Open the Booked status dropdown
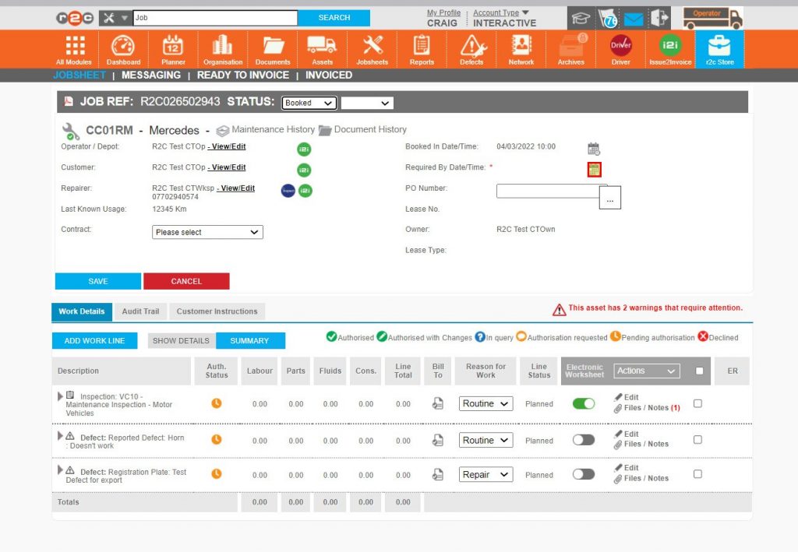798x552 pixels. pyautogui.click(x=309, y=103)
